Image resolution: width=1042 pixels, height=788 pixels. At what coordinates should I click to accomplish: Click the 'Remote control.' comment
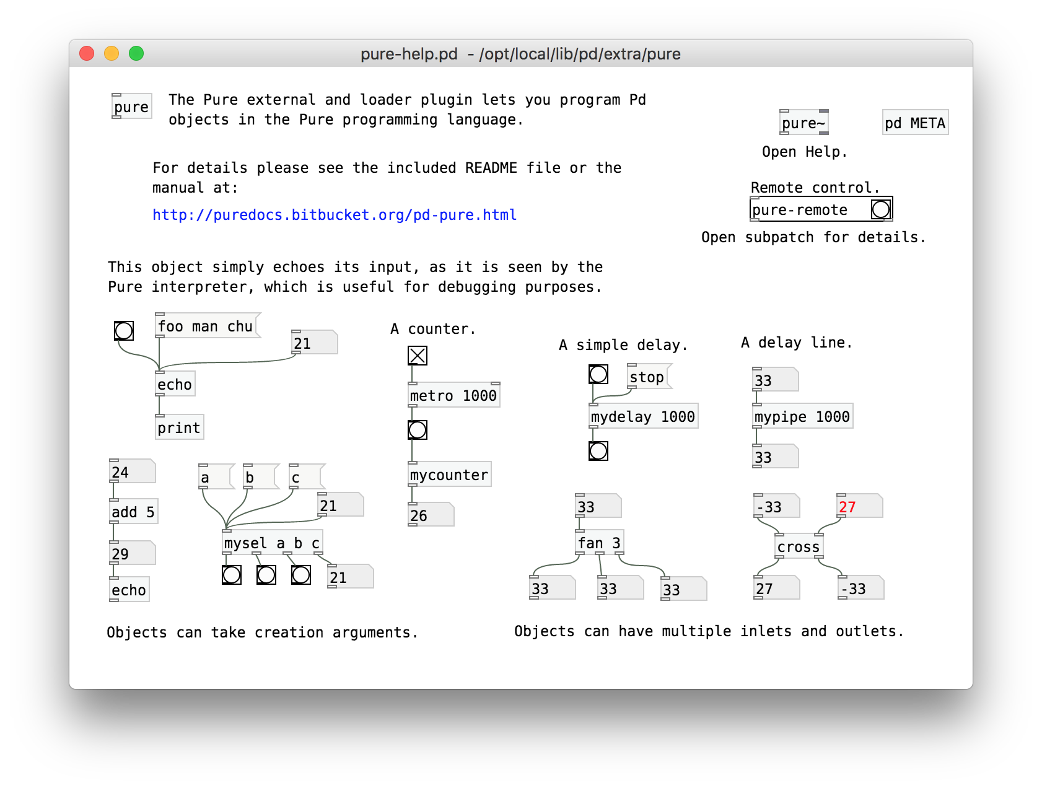click(815, 188)
